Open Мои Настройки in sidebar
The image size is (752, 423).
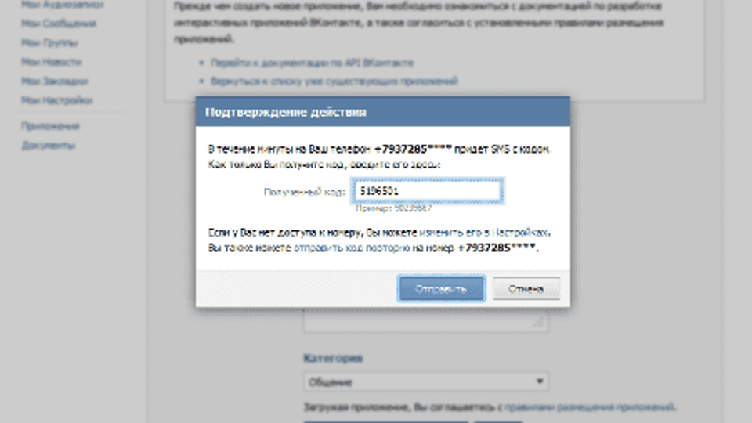56,100
